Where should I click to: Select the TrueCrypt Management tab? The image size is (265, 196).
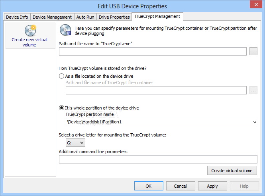(x=157, y=17)
